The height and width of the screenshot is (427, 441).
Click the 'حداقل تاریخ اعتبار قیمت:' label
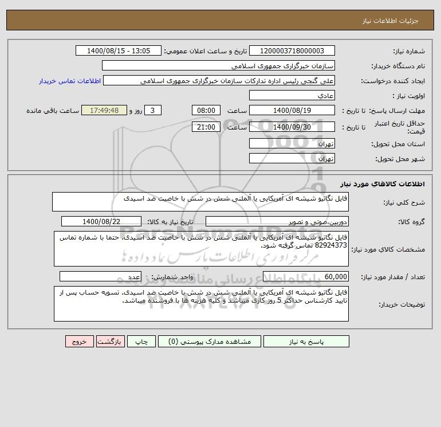[x=400, y=127]
